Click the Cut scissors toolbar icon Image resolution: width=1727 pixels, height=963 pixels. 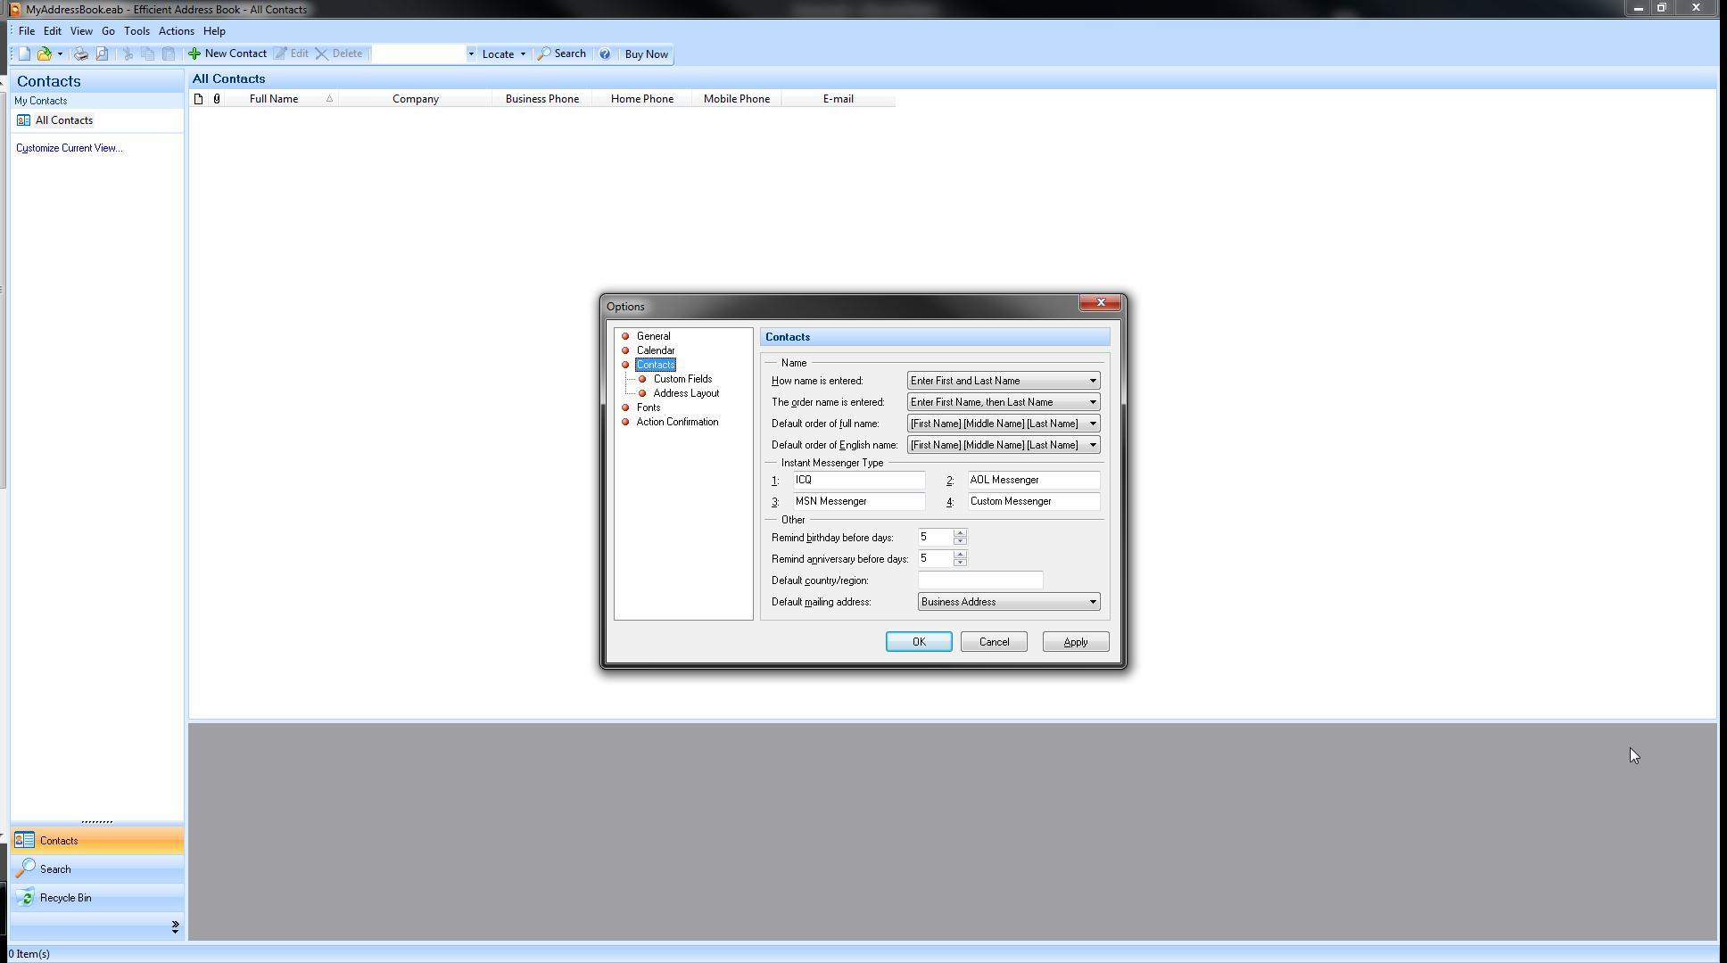tap(128, 53)
